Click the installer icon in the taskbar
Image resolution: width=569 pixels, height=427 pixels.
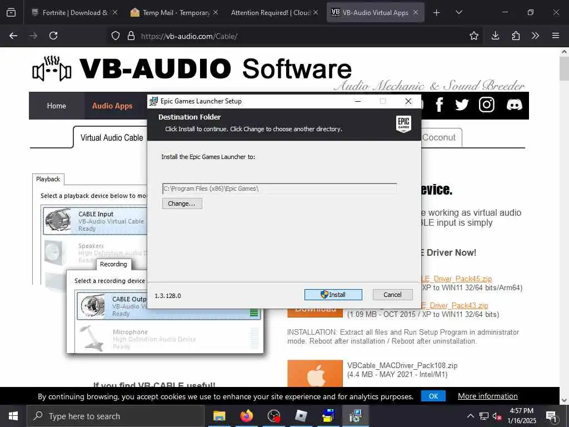pos(355,416)
